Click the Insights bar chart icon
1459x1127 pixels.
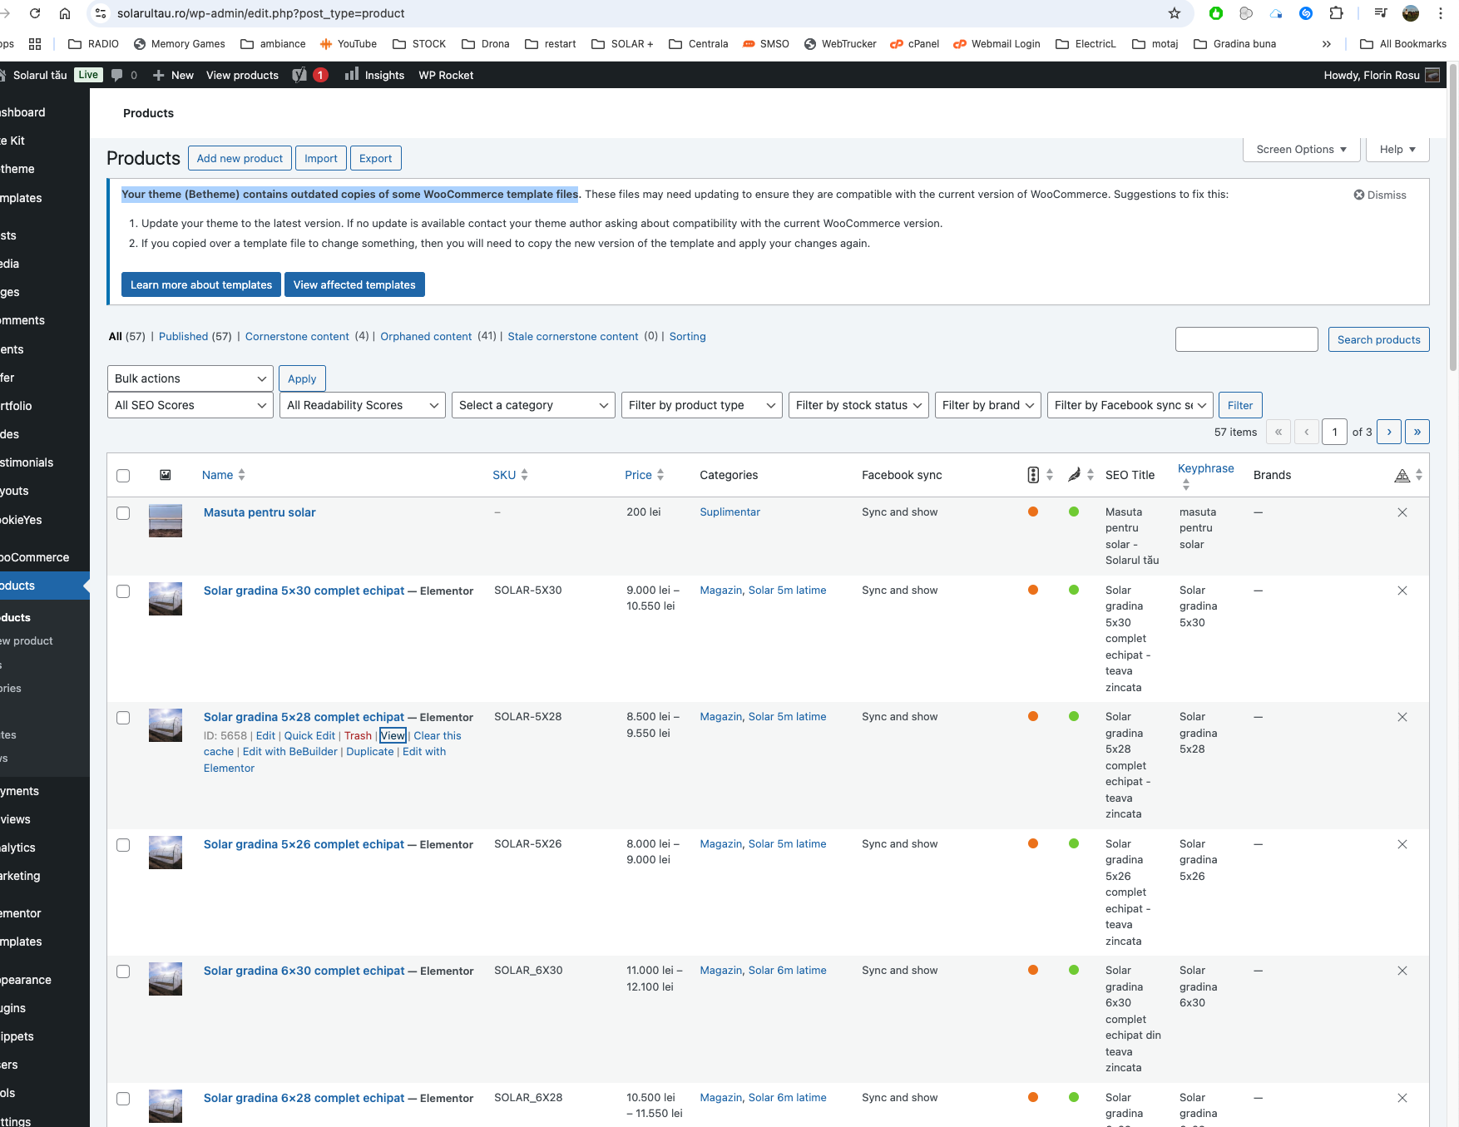coord(352,75)
